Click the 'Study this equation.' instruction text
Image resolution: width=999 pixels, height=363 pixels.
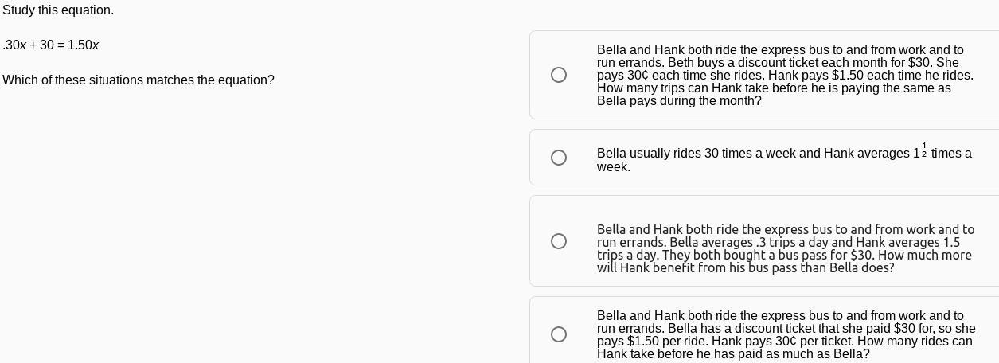pyautogui.click(x=58, y=10)
